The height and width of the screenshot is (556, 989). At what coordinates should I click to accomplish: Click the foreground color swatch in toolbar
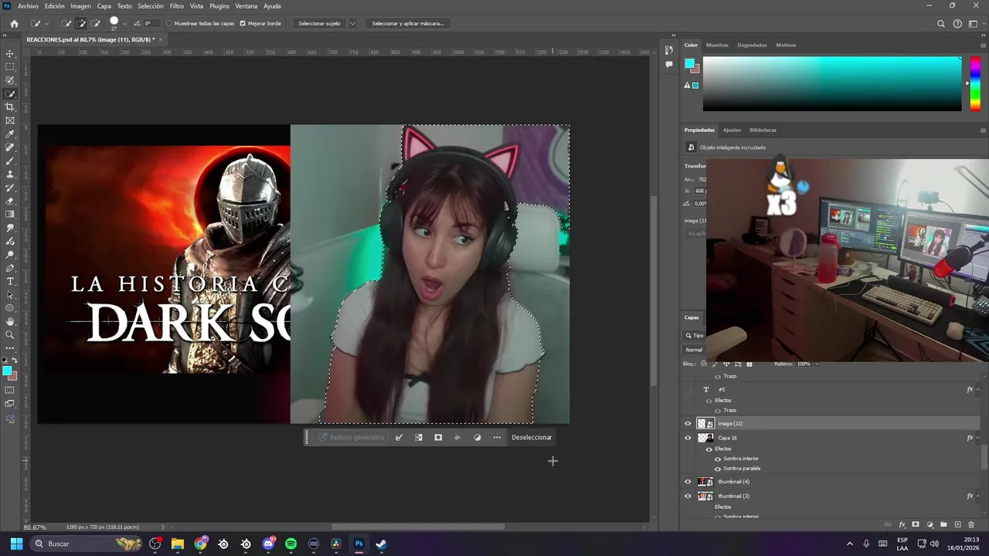8,371
